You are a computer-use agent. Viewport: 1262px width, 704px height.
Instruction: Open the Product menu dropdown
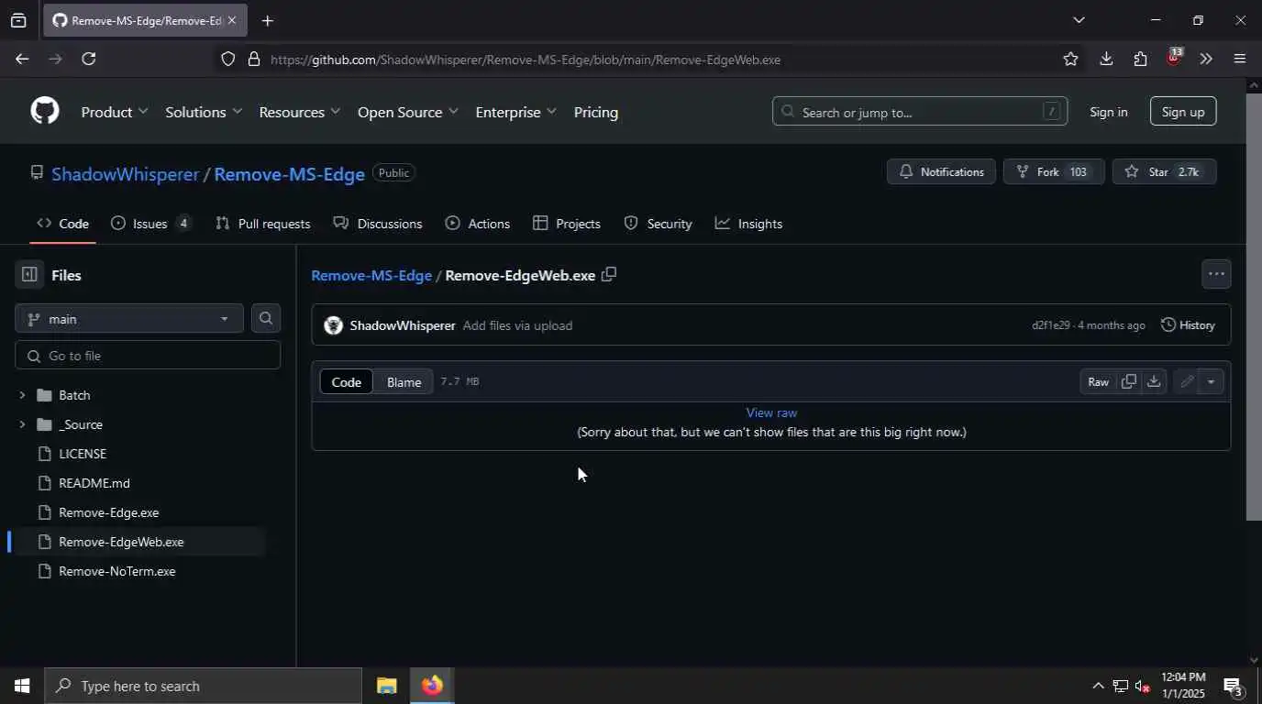click(x=114, y=112)
